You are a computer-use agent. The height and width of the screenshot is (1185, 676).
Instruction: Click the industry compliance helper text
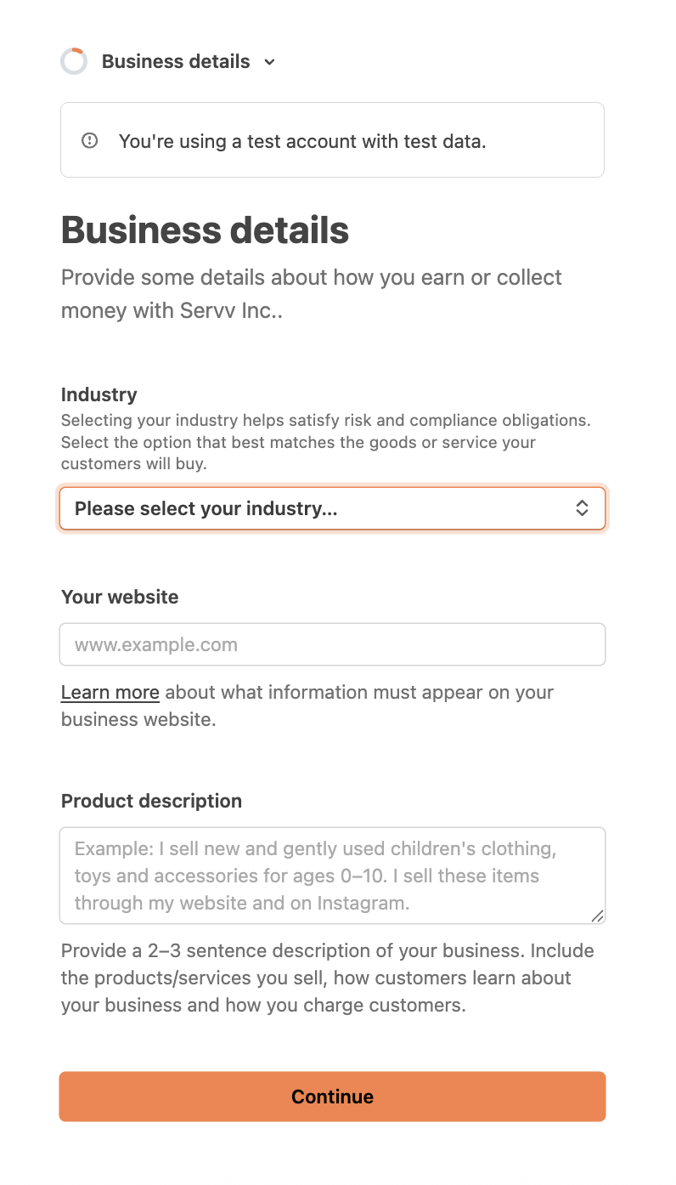(x=325, y=442)
